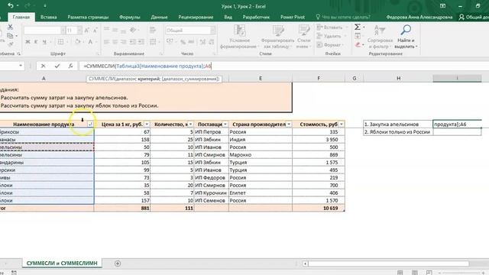Click the Copy icon in the clipboard group
The height and width of the screenshot is (275, 489).
point(10,36)
